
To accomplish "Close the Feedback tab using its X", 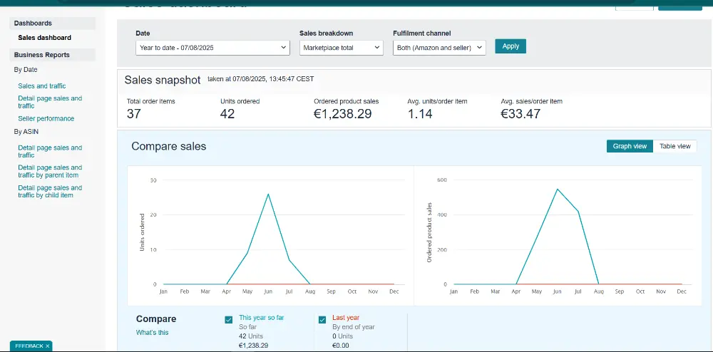I will pos(47,346).
